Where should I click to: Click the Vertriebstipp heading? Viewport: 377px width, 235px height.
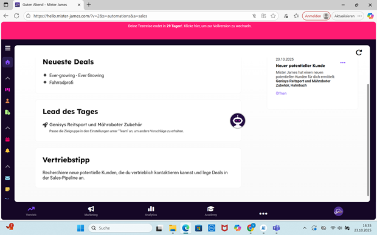[66, 160]
